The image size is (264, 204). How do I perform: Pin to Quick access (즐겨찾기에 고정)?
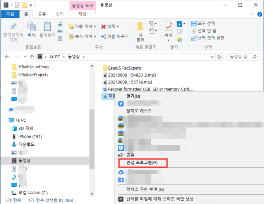13,32
